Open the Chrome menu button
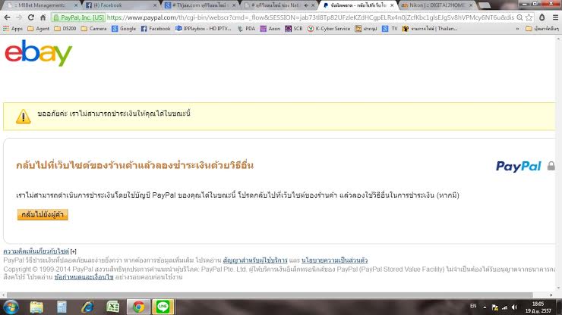 pos(555,17)
